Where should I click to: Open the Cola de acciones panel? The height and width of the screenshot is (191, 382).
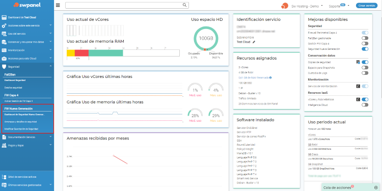point(351,187)
